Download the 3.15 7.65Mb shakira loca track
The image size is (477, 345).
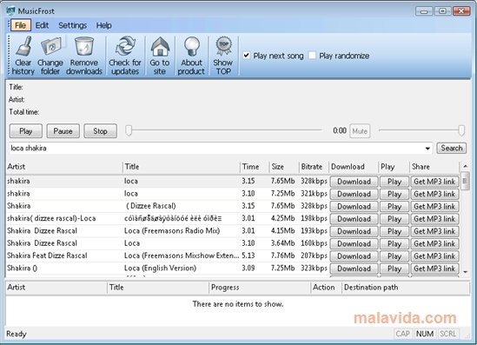coord(354,182)
